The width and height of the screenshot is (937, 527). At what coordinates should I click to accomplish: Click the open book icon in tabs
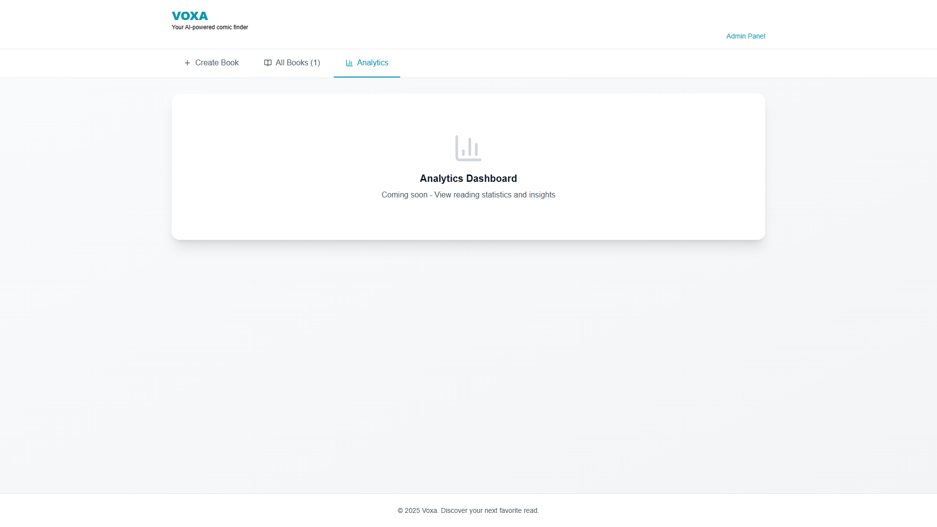[x=268, y=63]
